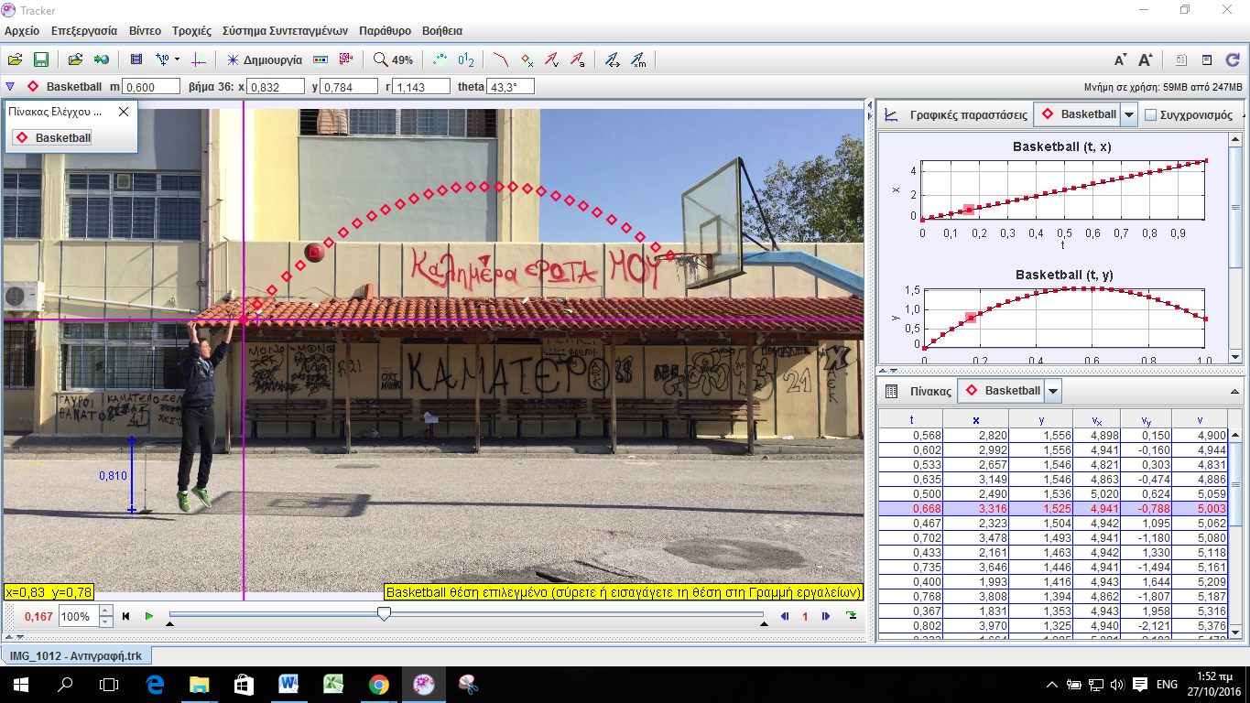Toggle the coordinate axes icon
1250x703 pixels.
tap(200, 59)
